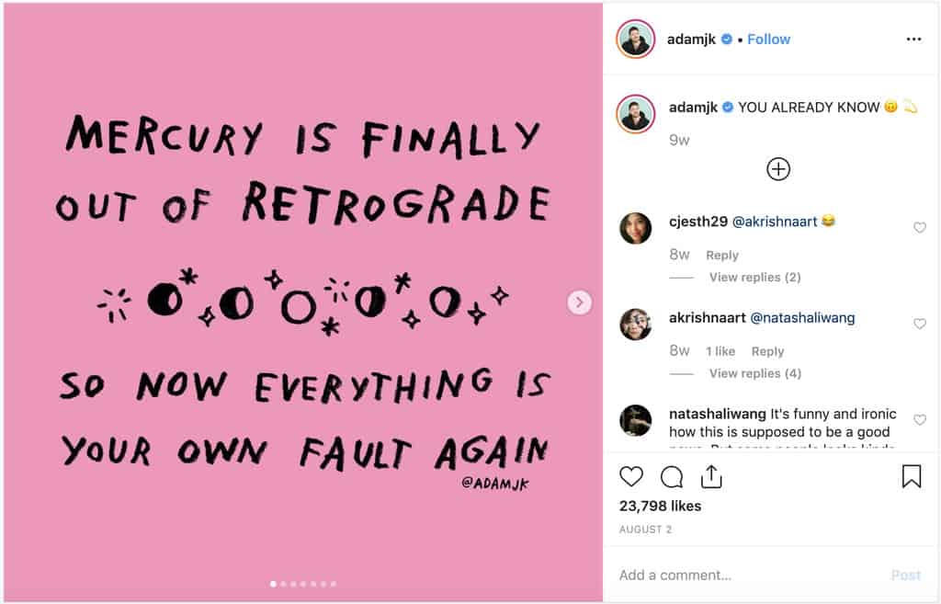
Task: Toggle the heart on cjesth29's comment
Action: pos(920,227)
